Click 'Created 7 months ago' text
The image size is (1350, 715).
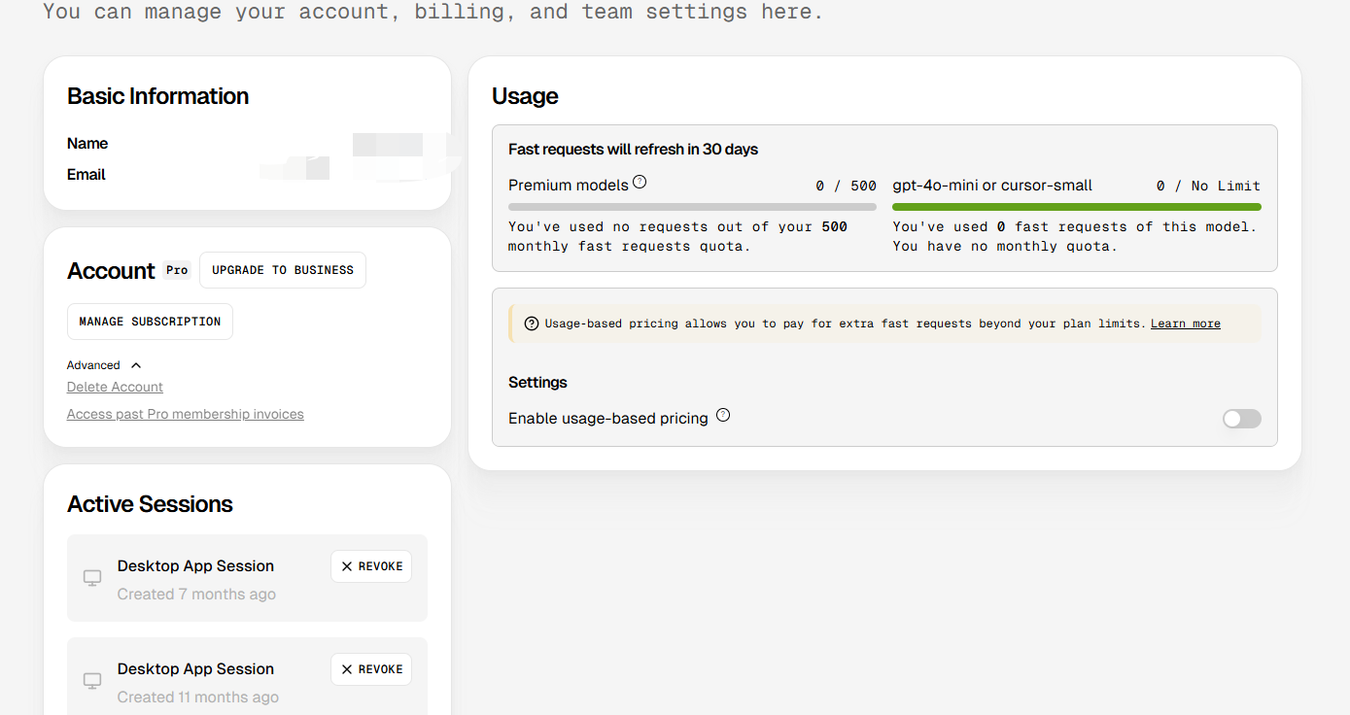point(196,595)
